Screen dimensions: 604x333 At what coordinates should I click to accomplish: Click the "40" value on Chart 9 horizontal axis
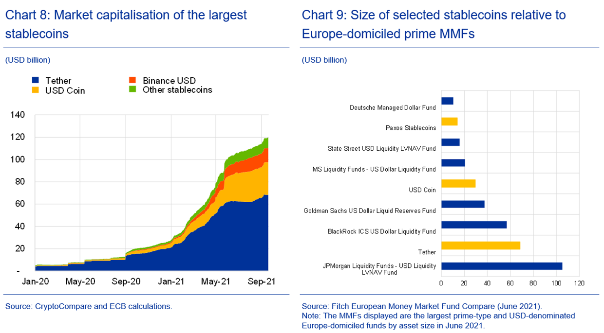487,283
